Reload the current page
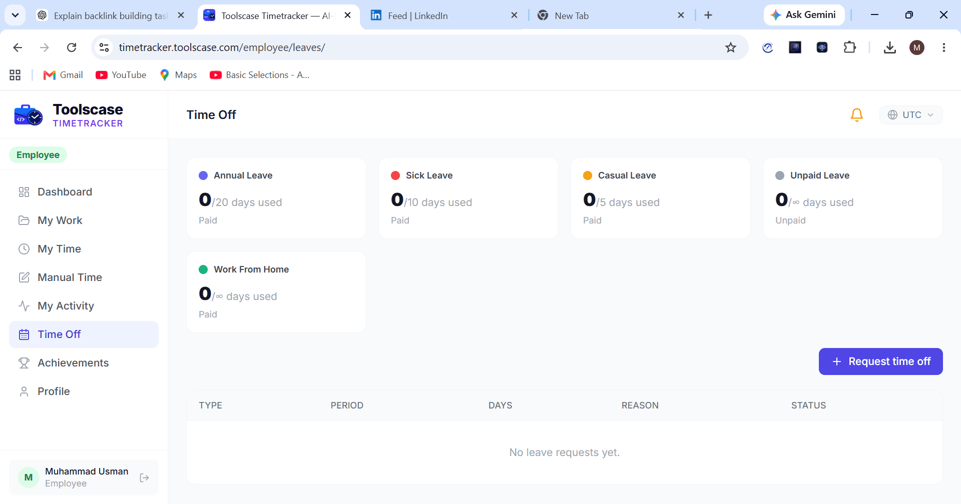 (72, 47)
